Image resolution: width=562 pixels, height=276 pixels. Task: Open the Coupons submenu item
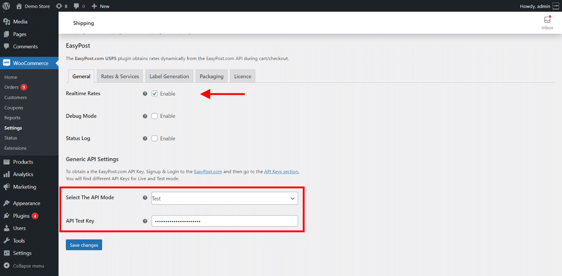(14, 108)
